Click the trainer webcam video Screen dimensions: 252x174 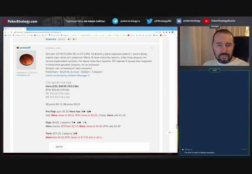coord(215,46)
